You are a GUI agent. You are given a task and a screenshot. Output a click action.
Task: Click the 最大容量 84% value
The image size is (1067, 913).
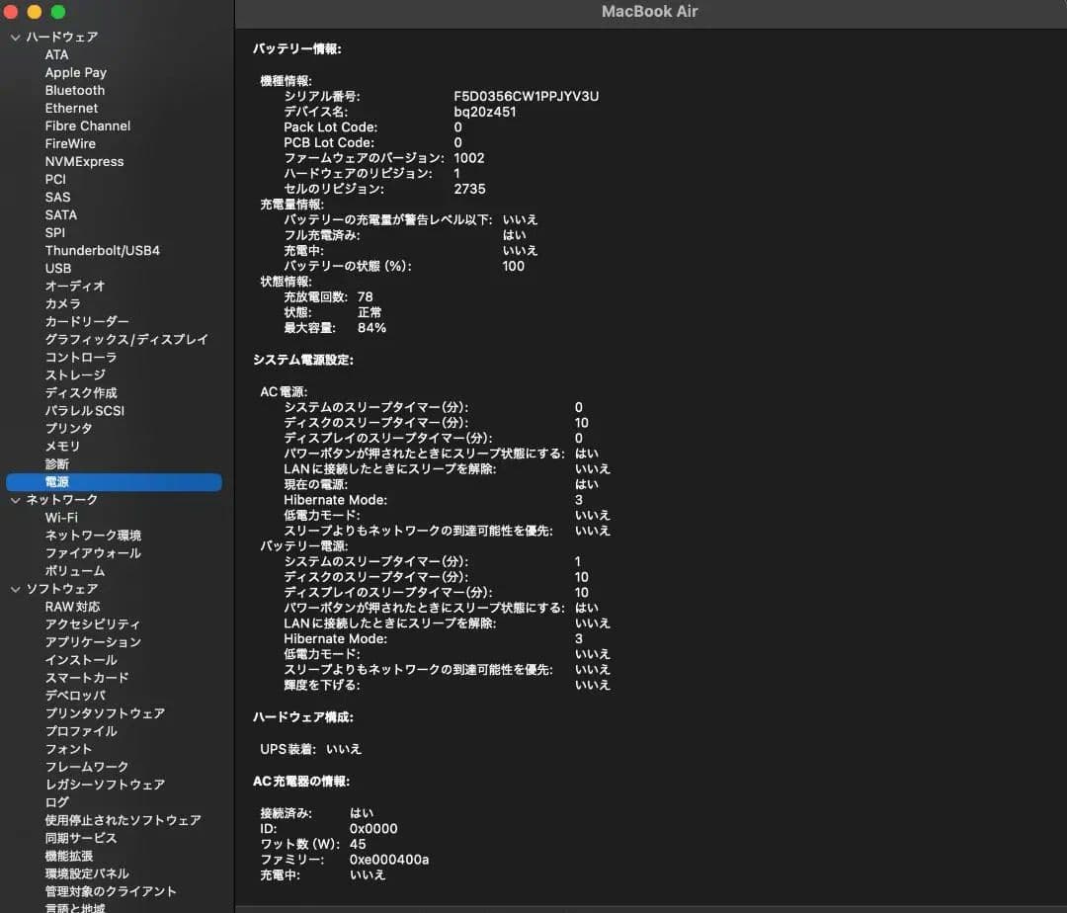click(x=371, y=328)
